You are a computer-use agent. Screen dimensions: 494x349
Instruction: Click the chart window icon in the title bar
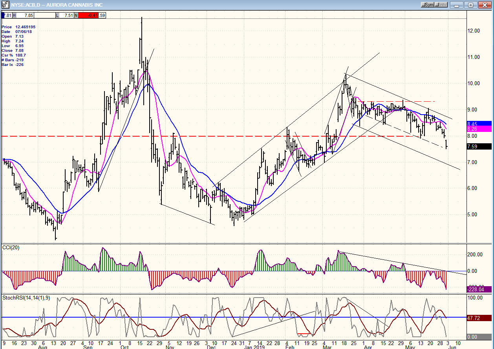point(5,5)
